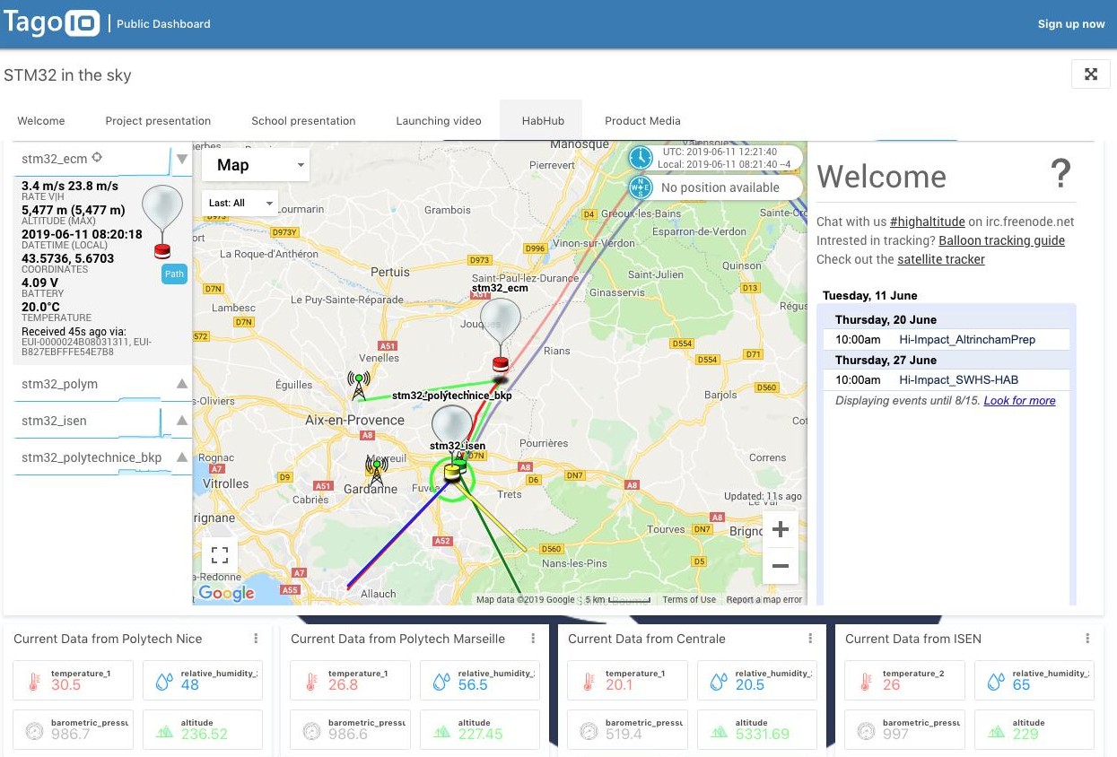Open the Last: All time dropdown

click(x=240, y=203)
